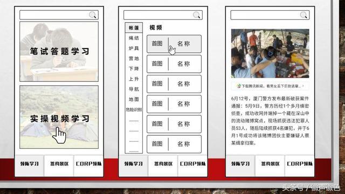Open the 实操视频学习 card
345x194 pixels.
click(59, 117)
